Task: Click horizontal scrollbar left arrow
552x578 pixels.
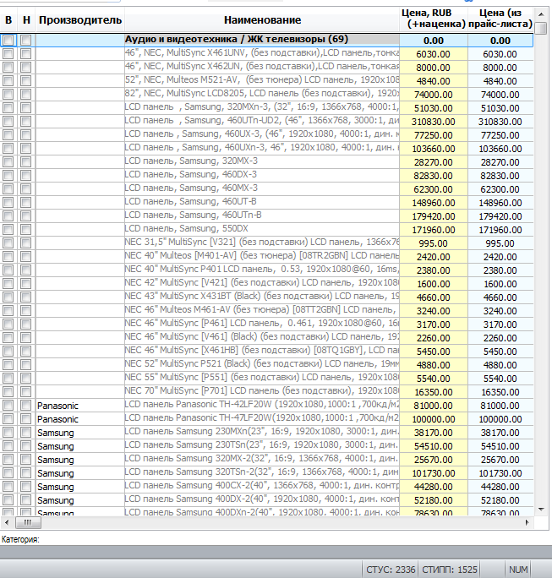Action: click(x=6, y=522)
